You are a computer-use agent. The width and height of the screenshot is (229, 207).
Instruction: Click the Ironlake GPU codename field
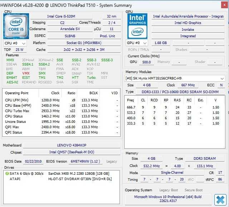pos(188,29)
